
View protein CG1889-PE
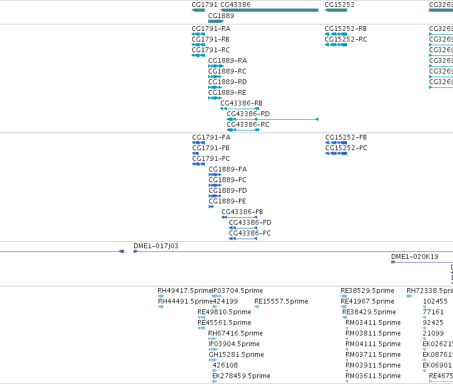click(x=228, y=201)
